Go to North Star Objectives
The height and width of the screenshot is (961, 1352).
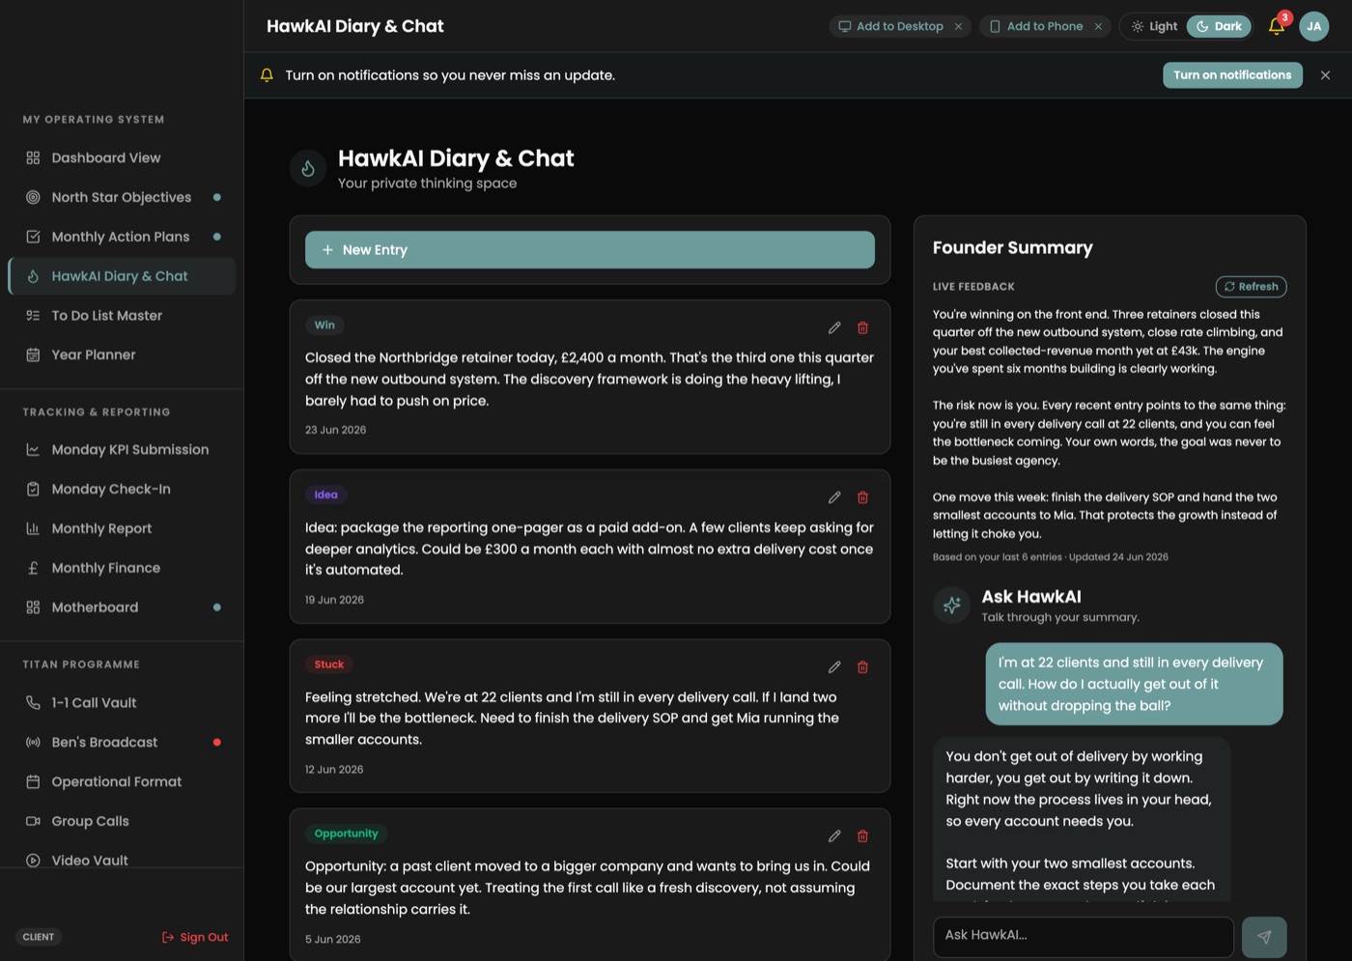(x=122, y=197)
